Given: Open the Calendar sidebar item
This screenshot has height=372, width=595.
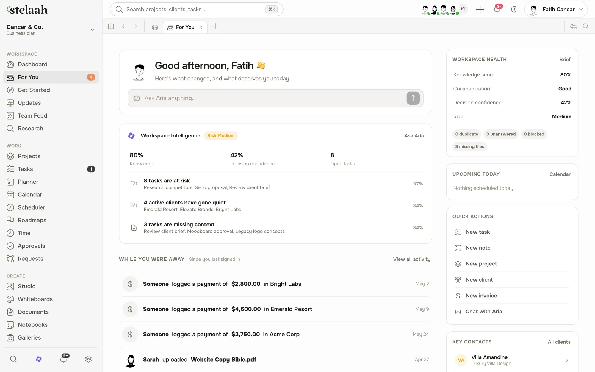Looking at the screenshot, I should coord(51,195).
